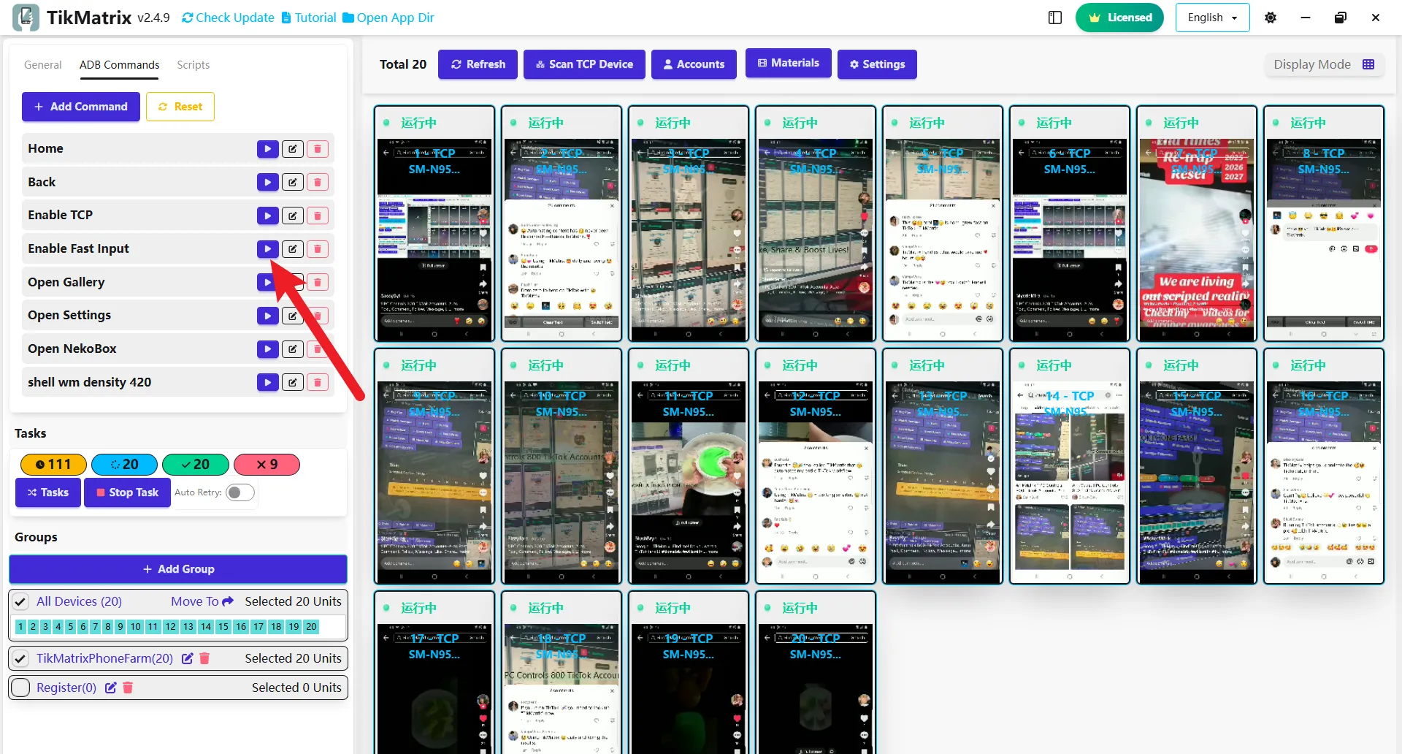Screen dimensions: 1402x754
Task: Open the English language dropdown
Action: point(1212,17)
